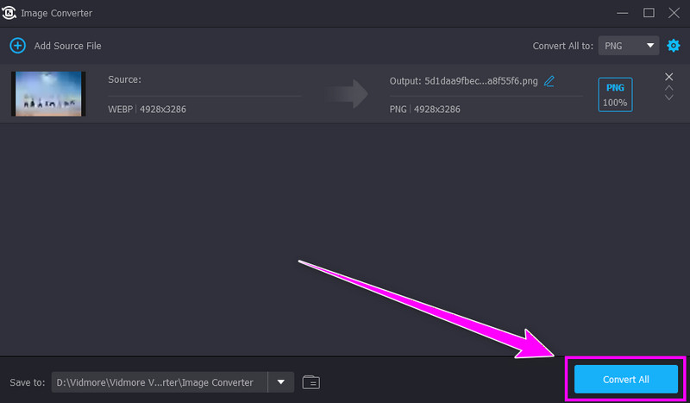This screenshot has width=690, height=403.
Task: Remove the file using the X icon
Action: pyautogui.click(x=668, y=77)
